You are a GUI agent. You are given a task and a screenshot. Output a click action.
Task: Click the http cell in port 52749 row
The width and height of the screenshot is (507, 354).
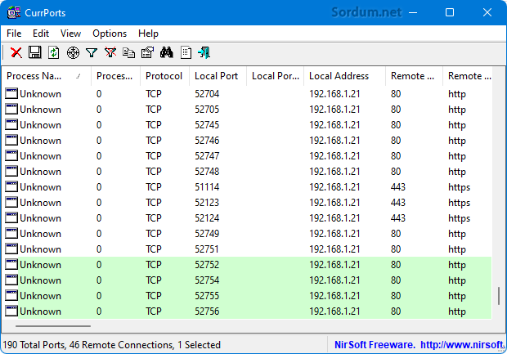457,234
